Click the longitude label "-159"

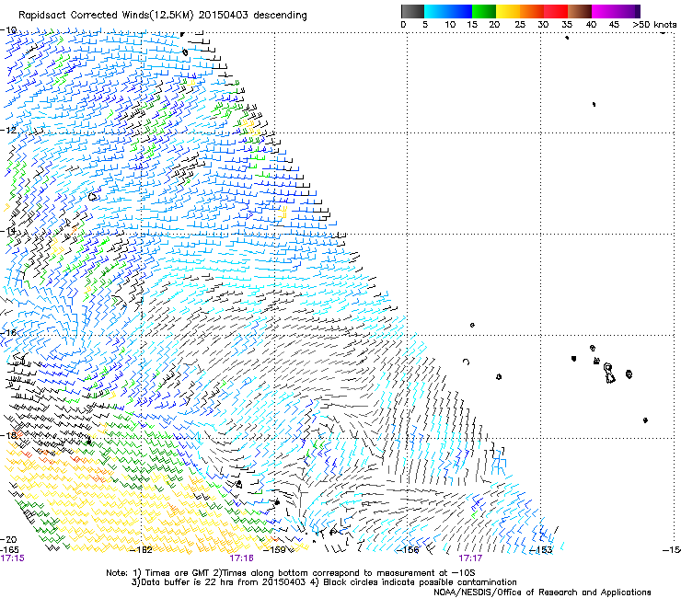[274, 550]
